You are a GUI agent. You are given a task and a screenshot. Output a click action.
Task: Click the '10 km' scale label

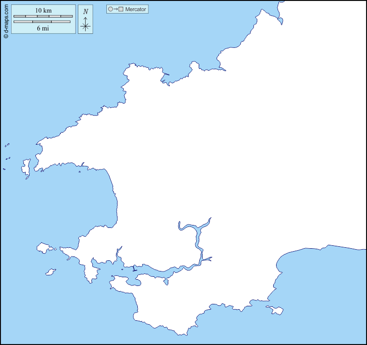[43, 11]
